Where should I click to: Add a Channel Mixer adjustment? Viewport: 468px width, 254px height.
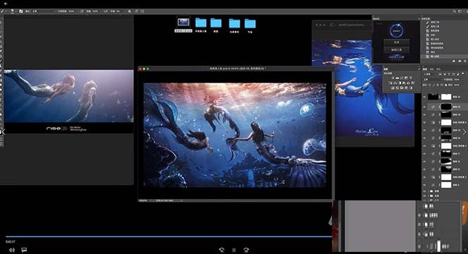click(408, 83)
